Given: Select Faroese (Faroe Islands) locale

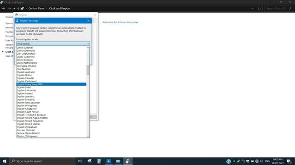Looking at the screenshot, I should pos(51,133).
